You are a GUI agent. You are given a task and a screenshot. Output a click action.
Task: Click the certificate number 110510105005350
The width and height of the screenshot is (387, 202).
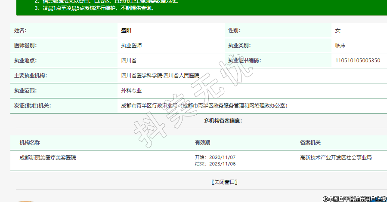coord(357,61)
